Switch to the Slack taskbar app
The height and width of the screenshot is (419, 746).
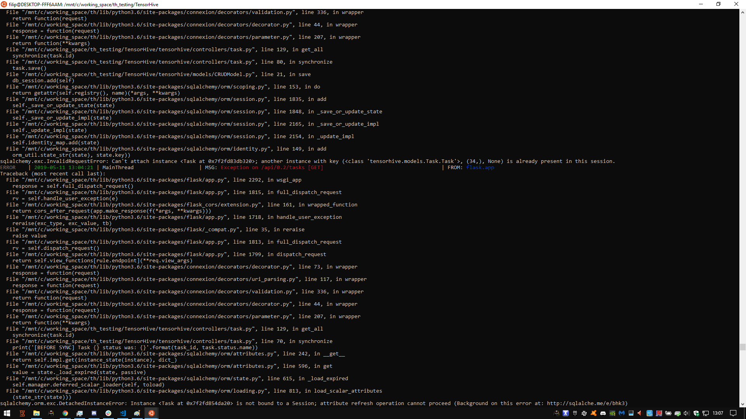108,413
